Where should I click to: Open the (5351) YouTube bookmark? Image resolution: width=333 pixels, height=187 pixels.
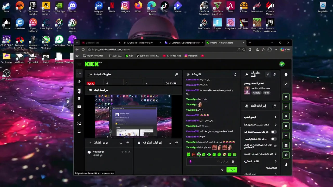(x=172, y=56)
